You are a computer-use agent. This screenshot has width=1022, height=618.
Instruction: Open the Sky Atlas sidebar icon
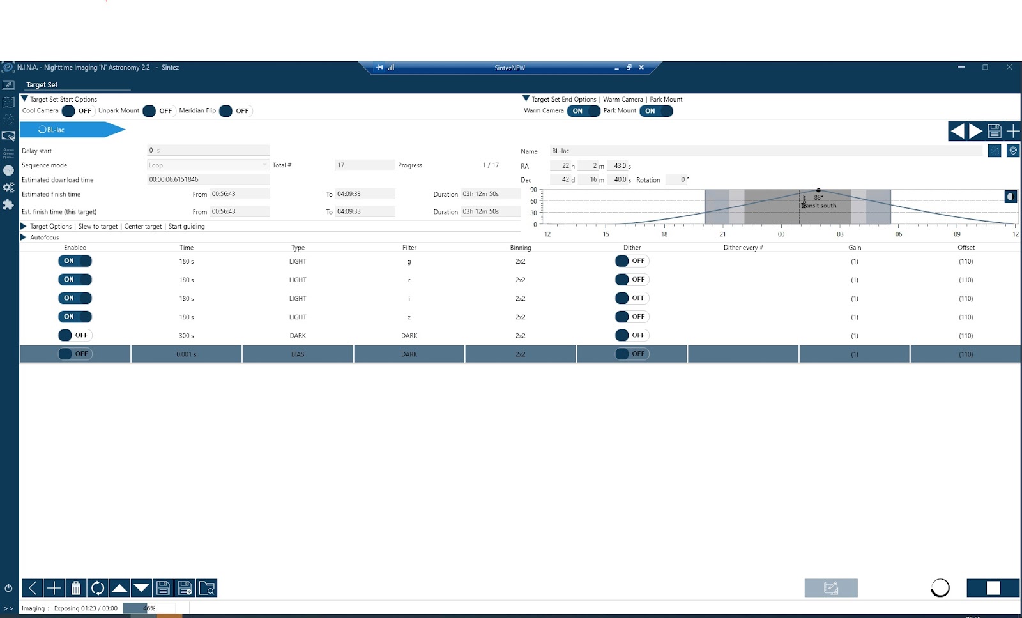click(8, 102)
